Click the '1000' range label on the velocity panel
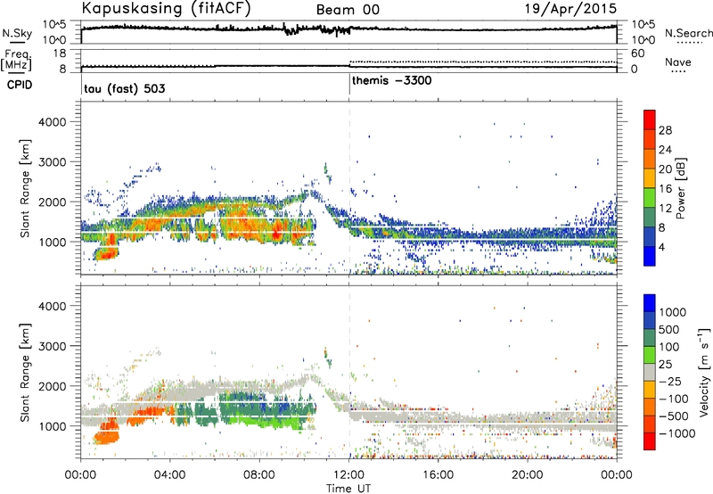The width and height of the screenshot is (713, 494). (x=52, y=426)
